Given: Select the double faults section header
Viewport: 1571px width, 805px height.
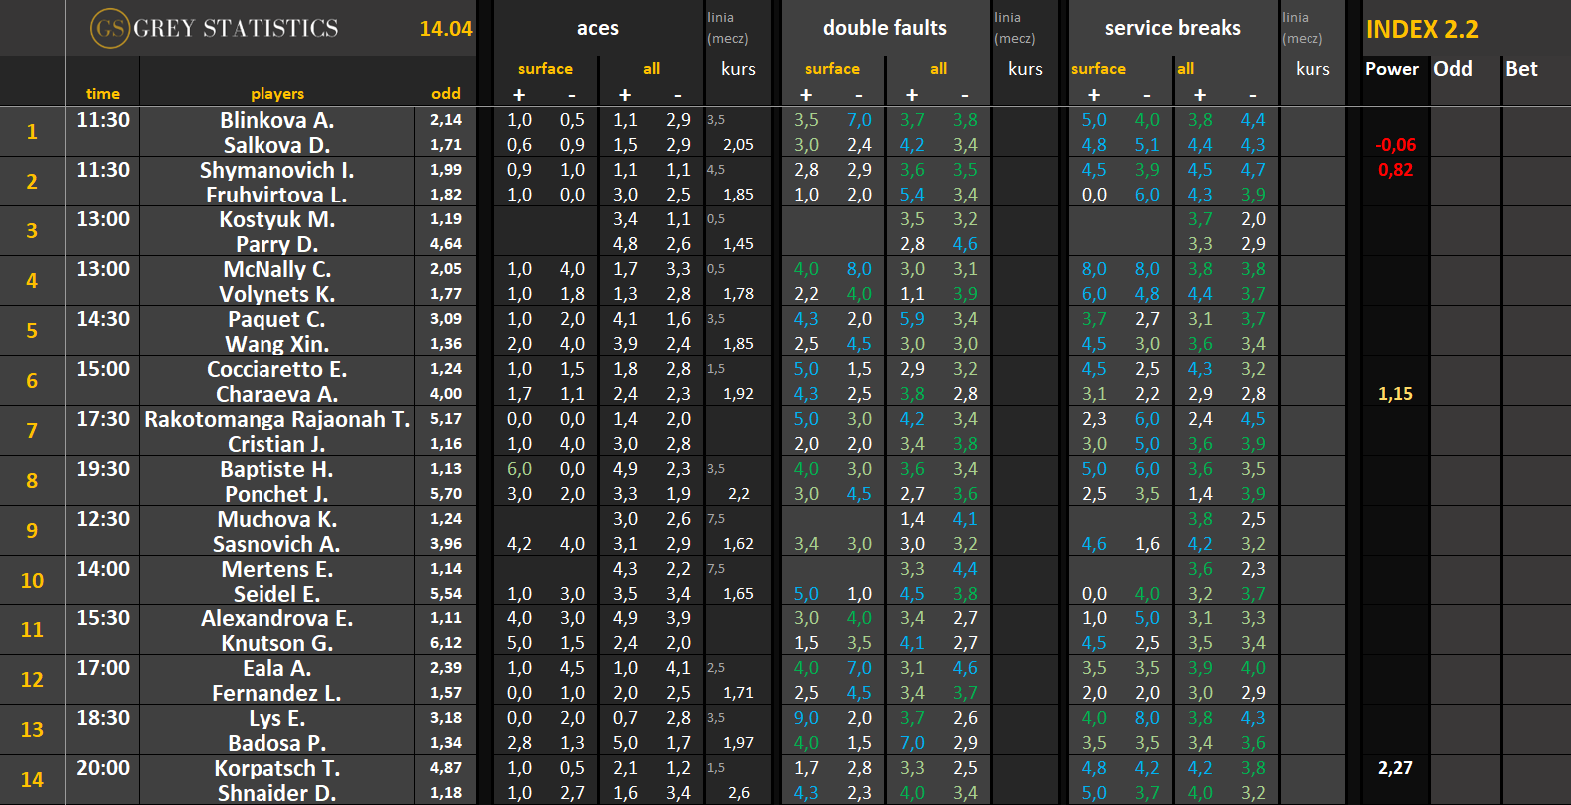Looking at the screenshot, I should pos(884,28).
